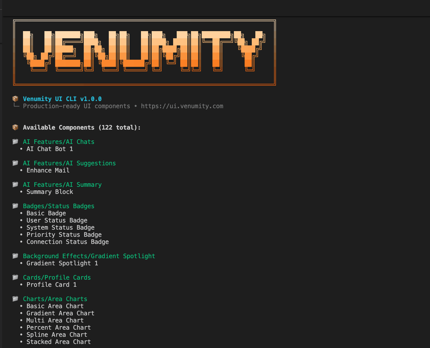Select the 'Charts/Area Charts' category heading

(55, 299)
